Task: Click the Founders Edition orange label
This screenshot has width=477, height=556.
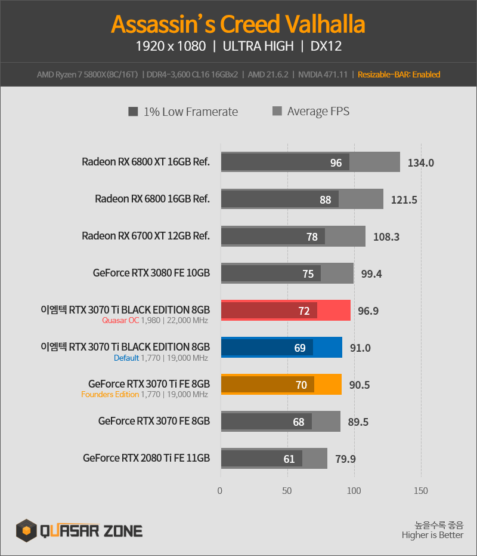Action: tap(110, 394)
